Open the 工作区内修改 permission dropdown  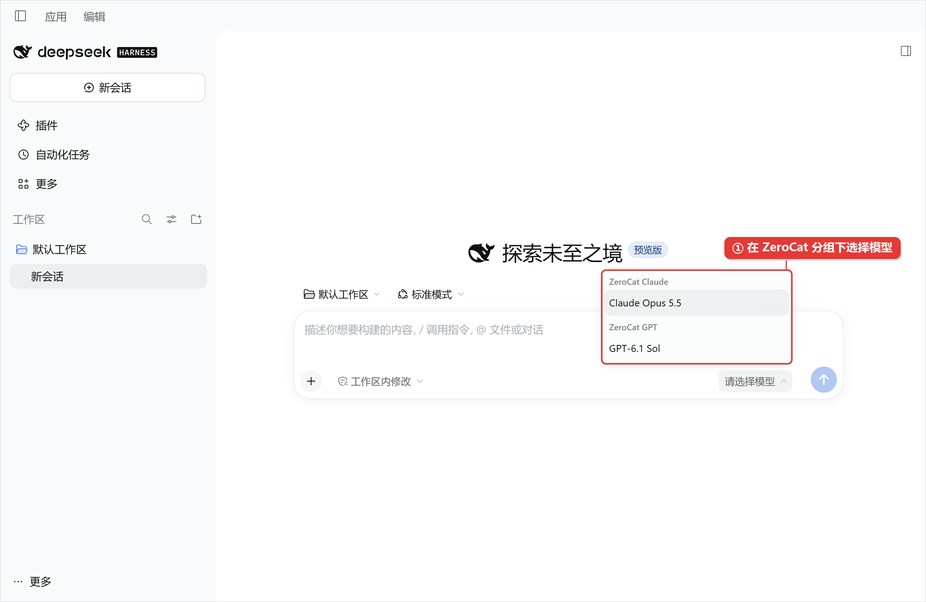coord(381,382)
